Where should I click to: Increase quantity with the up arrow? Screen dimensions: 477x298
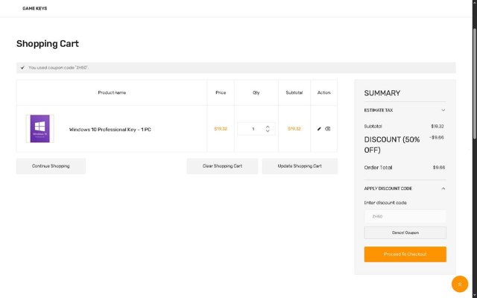[x=268, y=127]
